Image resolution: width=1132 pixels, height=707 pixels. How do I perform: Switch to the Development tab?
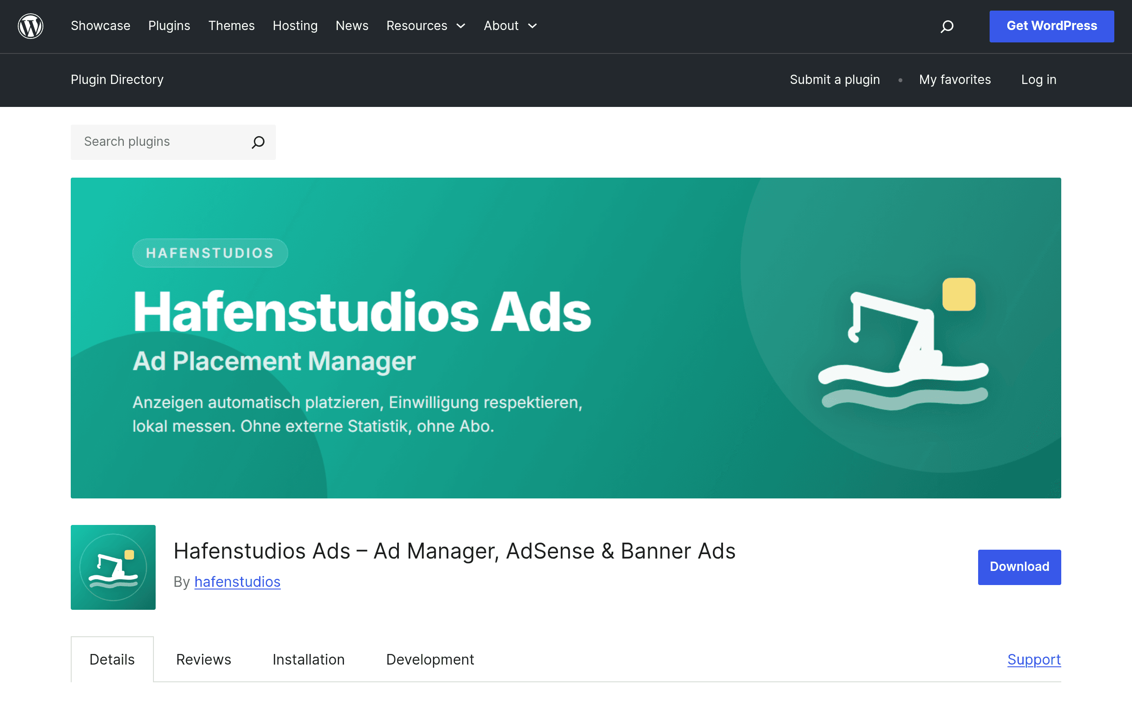[430, 659]
